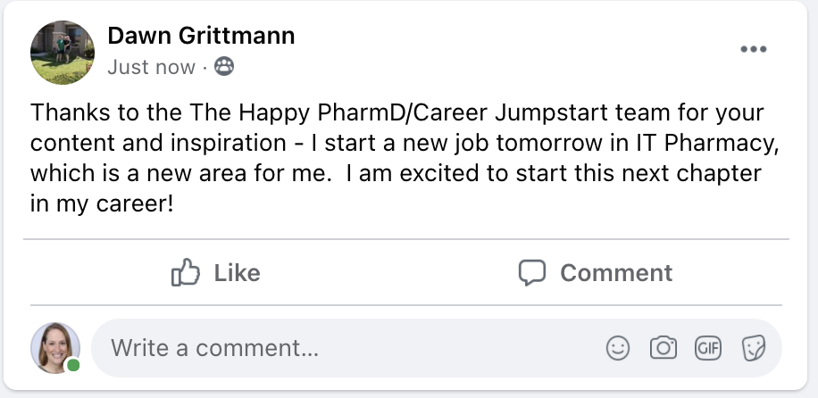This screenshot has height=398, width=818.
Task: Click the thumbs-up Like icon
Action: (x=184, y=272)
